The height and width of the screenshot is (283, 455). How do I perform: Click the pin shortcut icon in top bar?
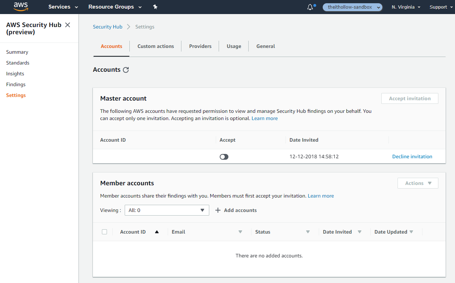pos(155,7)
